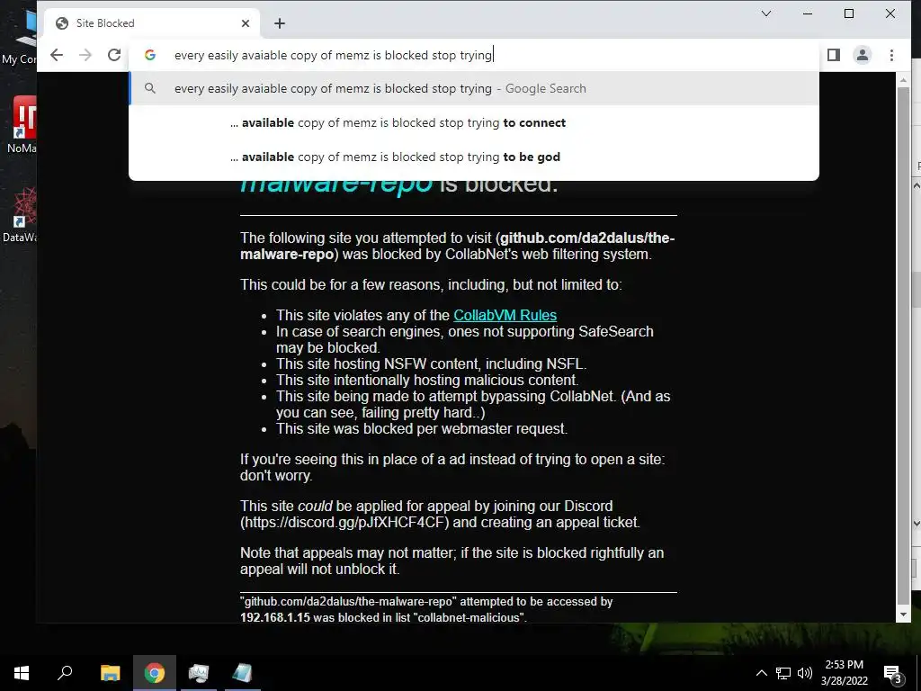Show hidden tray icons chevron

click(761, 673)
